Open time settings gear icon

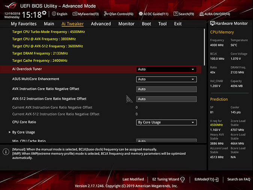(x=44, y=13)
